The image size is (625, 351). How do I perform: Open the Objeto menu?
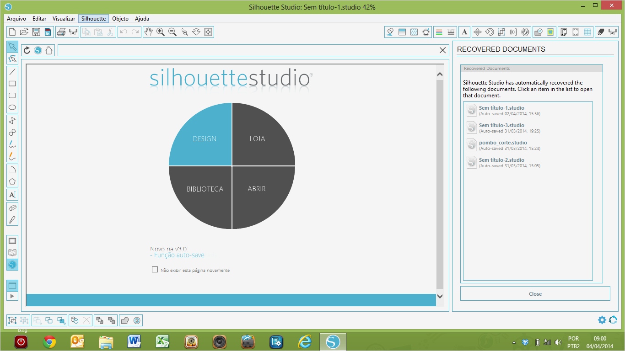[x=120, y=19]
